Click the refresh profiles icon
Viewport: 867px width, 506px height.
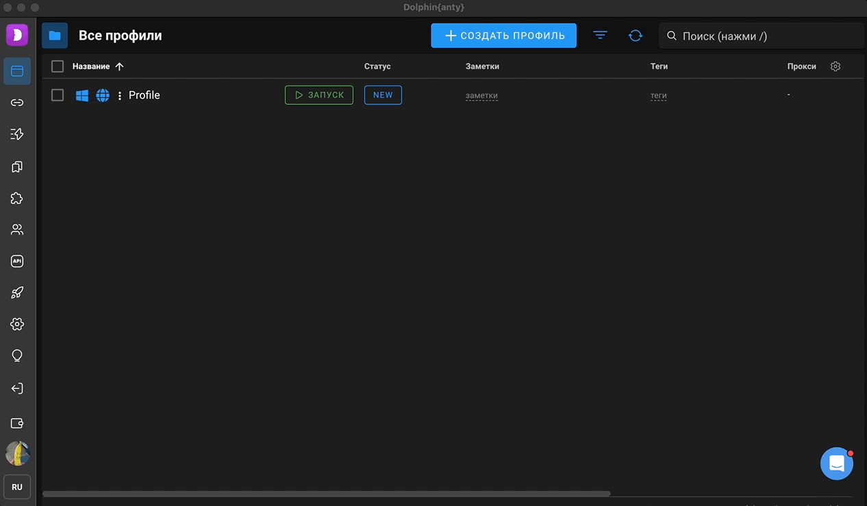click(636, 36)
